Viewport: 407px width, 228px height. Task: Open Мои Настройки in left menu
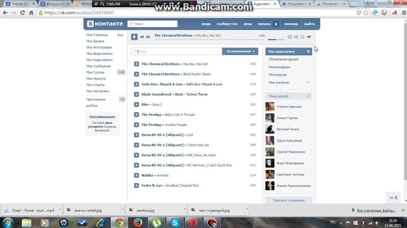tap(97, 91)
